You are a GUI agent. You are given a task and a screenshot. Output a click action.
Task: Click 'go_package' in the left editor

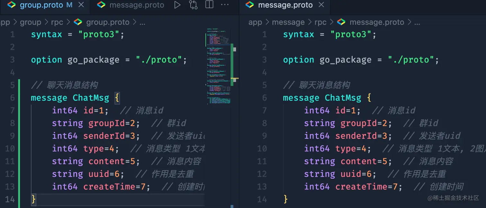[x=93, y=60]
